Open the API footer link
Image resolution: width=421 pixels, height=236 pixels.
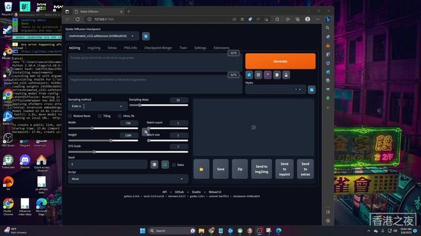164,192
